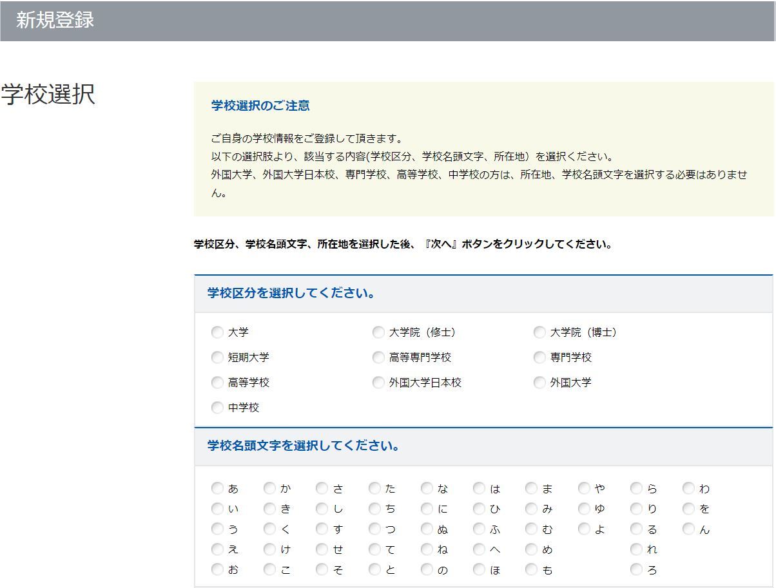Screen dimensions: 776x588
Task: Select さ as school name initial
Action: coord(322,488)
